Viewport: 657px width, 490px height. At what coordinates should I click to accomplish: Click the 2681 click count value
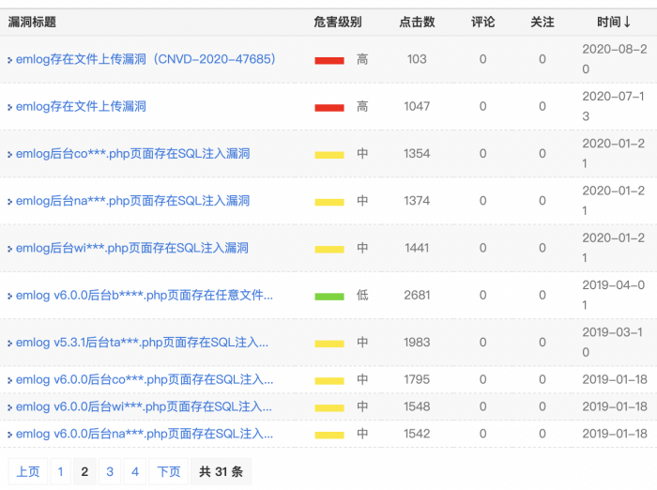417,295
